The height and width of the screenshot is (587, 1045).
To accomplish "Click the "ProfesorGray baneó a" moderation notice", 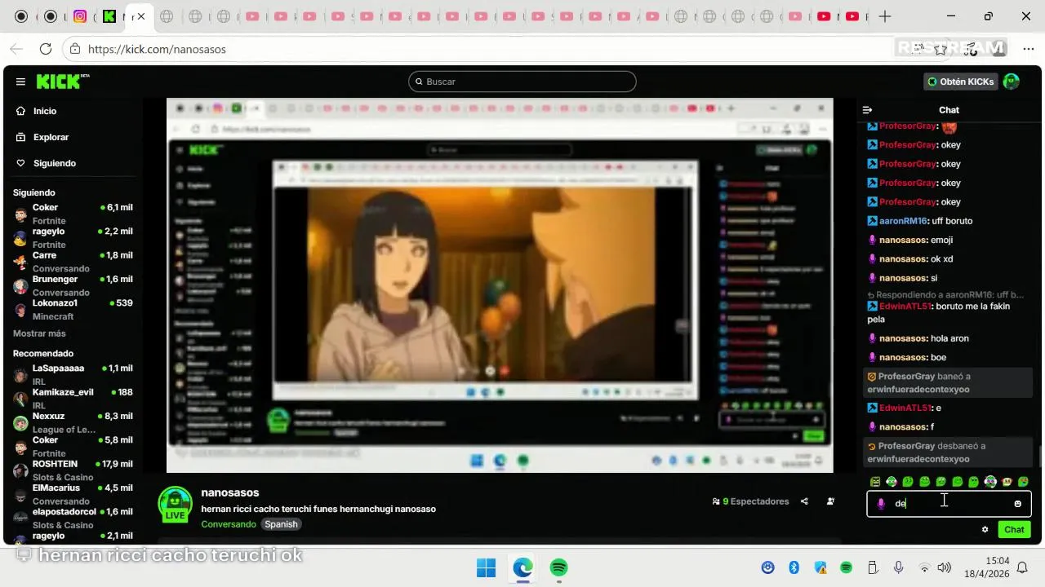I will click(949, 383).
